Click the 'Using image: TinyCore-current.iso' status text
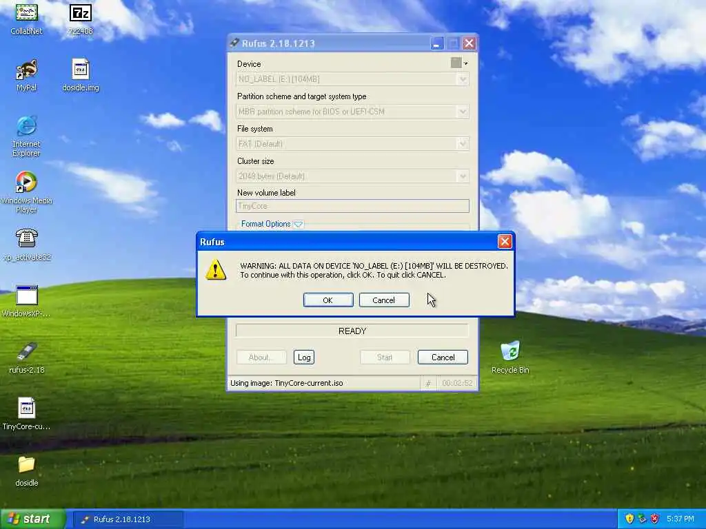Screen dimensions: 706x529 (x=286, y=383)
